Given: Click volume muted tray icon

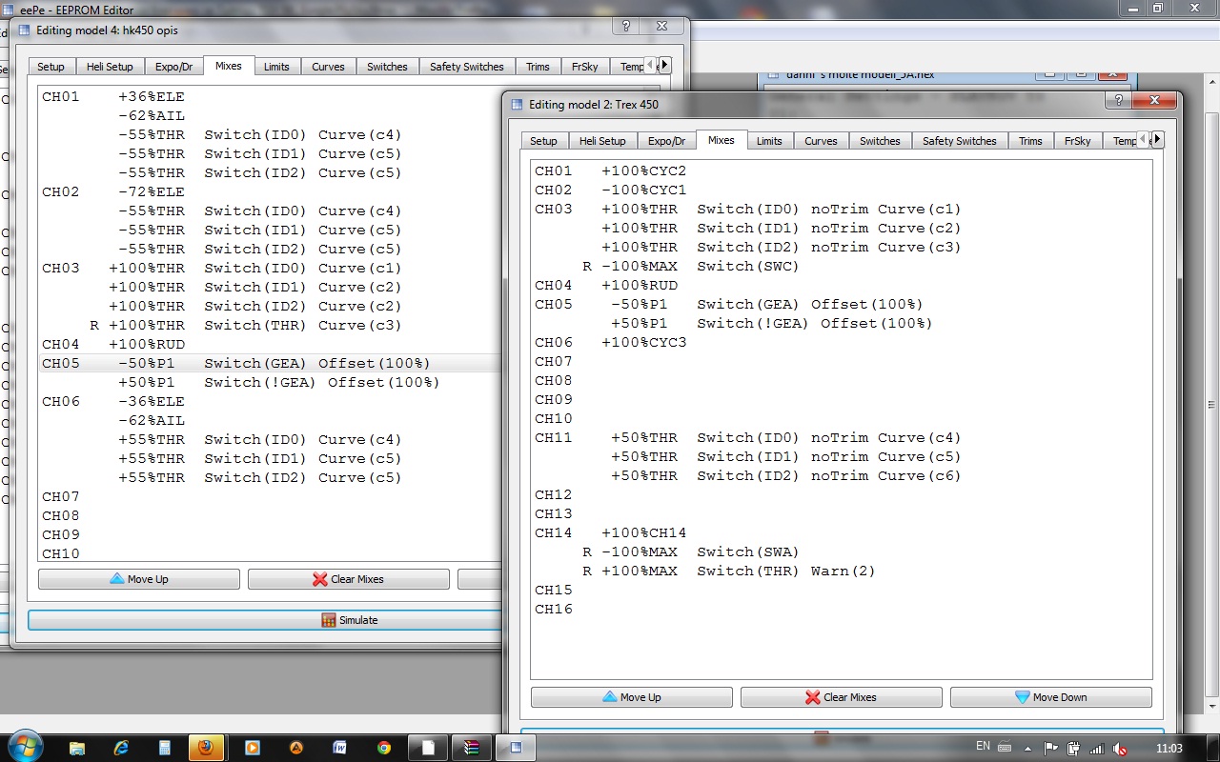Looking at the screenshot, I should pyautogui.click(x=1121, y=748).
